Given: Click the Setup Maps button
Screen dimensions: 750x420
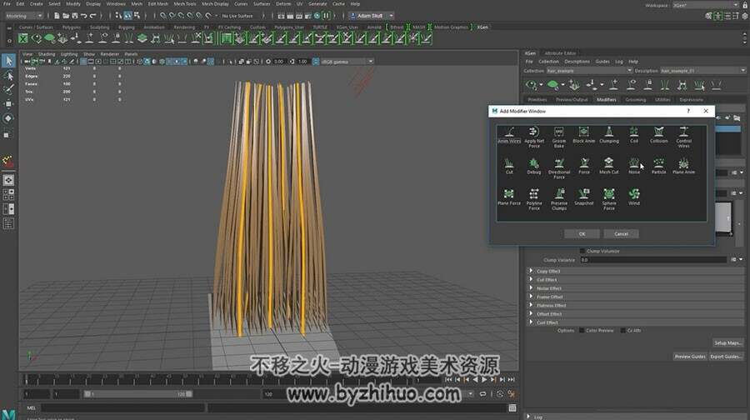Looking at the screenshot, I should (x=727, y=343).
